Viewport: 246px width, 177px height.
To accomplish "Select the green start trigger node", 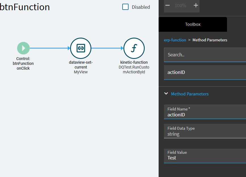I will (23, 48).
